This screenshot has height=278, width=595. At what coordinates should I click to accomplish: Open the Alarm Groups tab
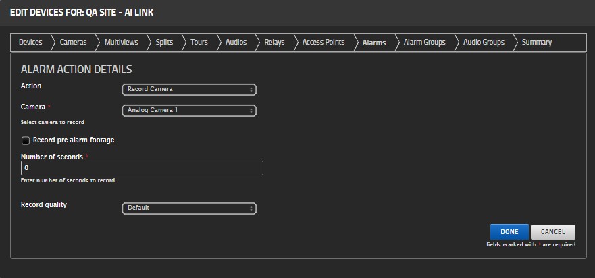pos(424,43)
